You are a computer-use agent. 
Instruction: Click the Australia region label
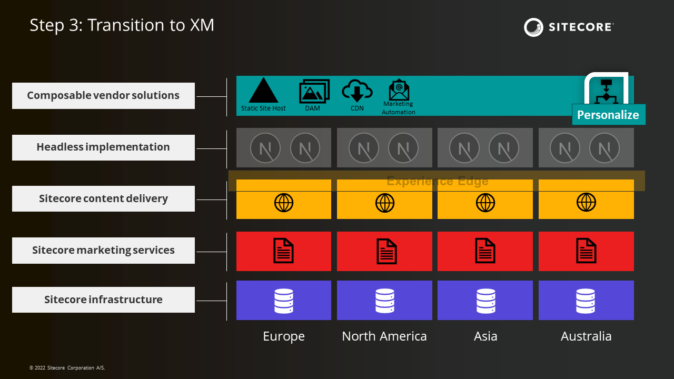(x=586, y=336)
